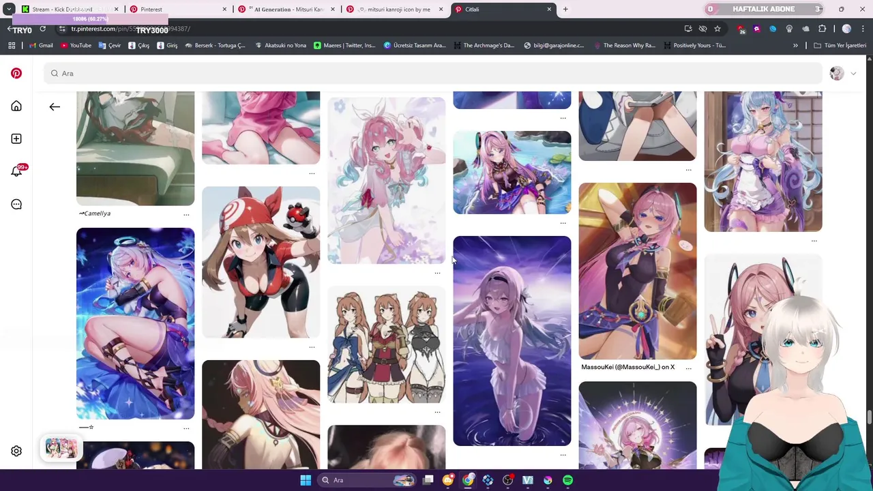
Task: Switch to the Pinterest tab
Action: pos(177,9)
